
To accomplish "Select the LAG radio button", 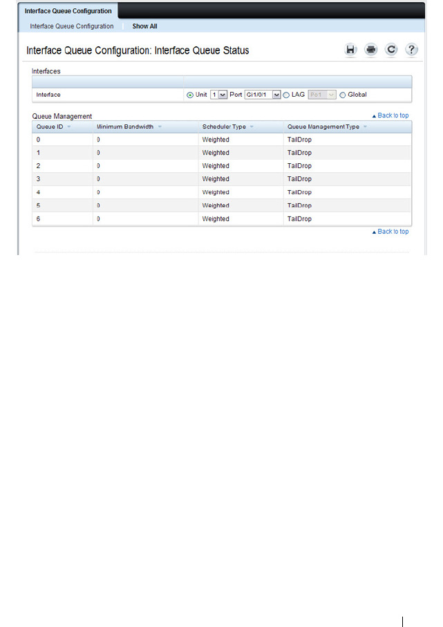I will click(x=286, y=95).
